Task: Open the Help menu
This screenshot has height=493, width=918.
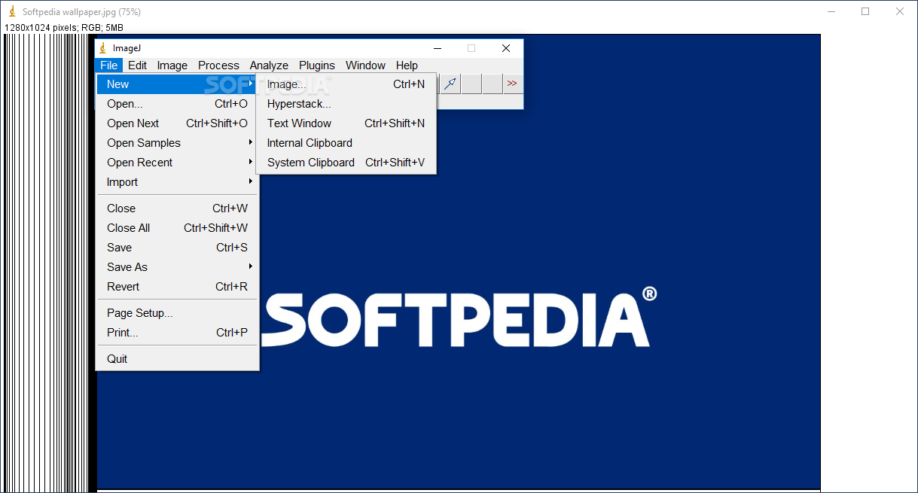Action: pyautogui.click(x=407, y=65)
